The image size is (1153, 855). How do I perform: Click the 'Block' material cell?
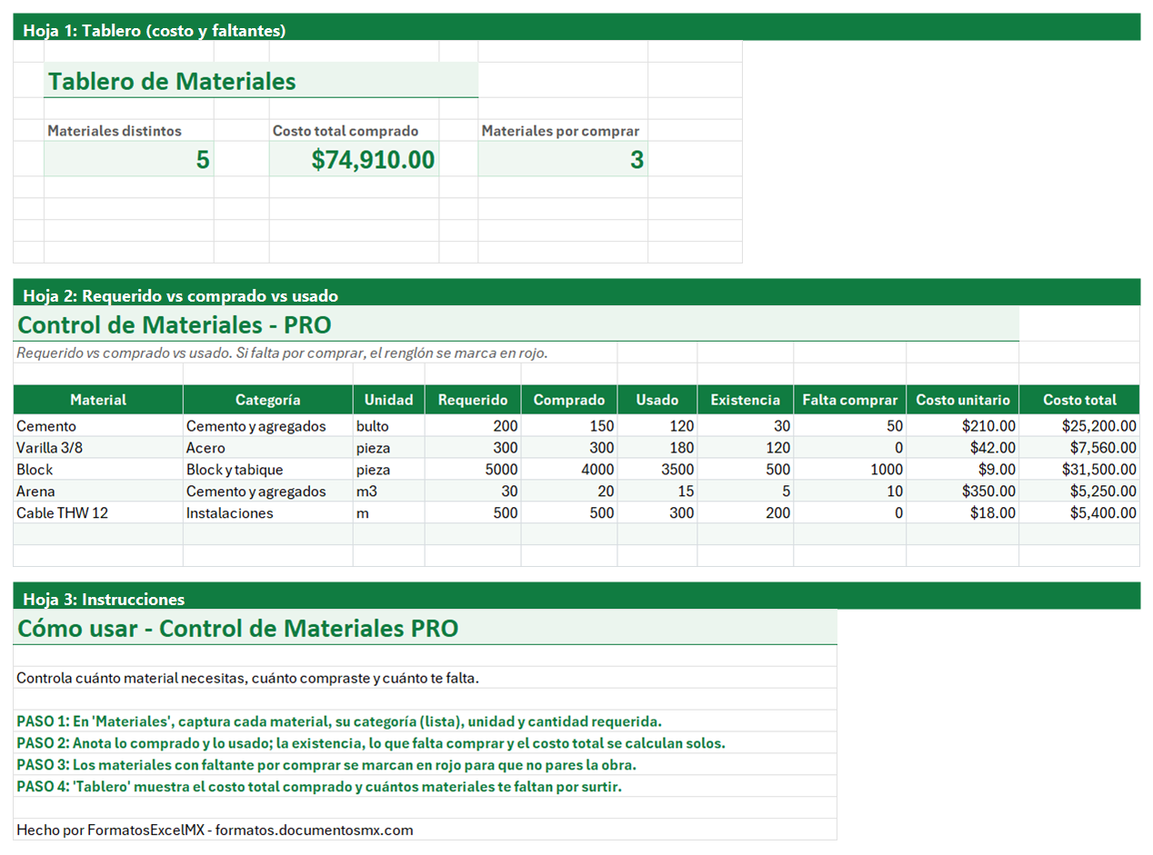(98, 470)
